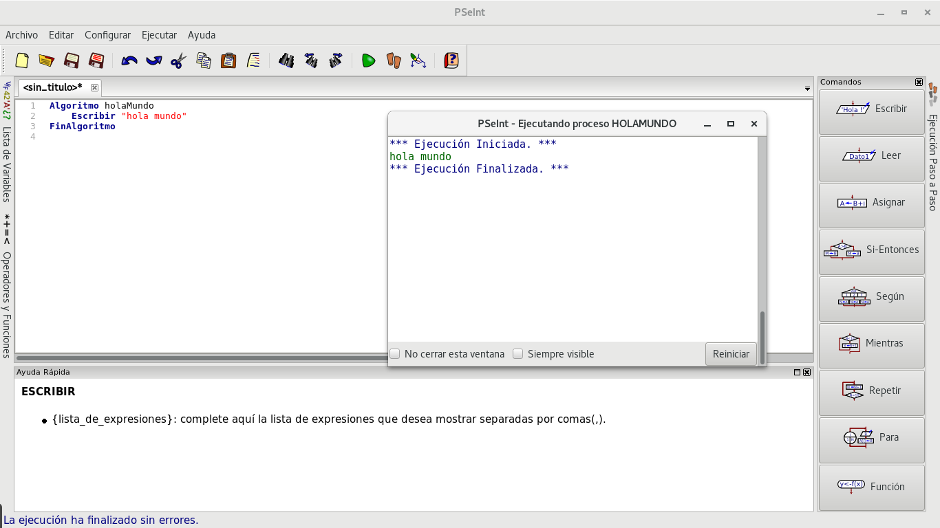The height and width of the screenshot is (528, 940).
Task: Expand the Lista de Variables side panel
Action: click(x=7, y=164)
